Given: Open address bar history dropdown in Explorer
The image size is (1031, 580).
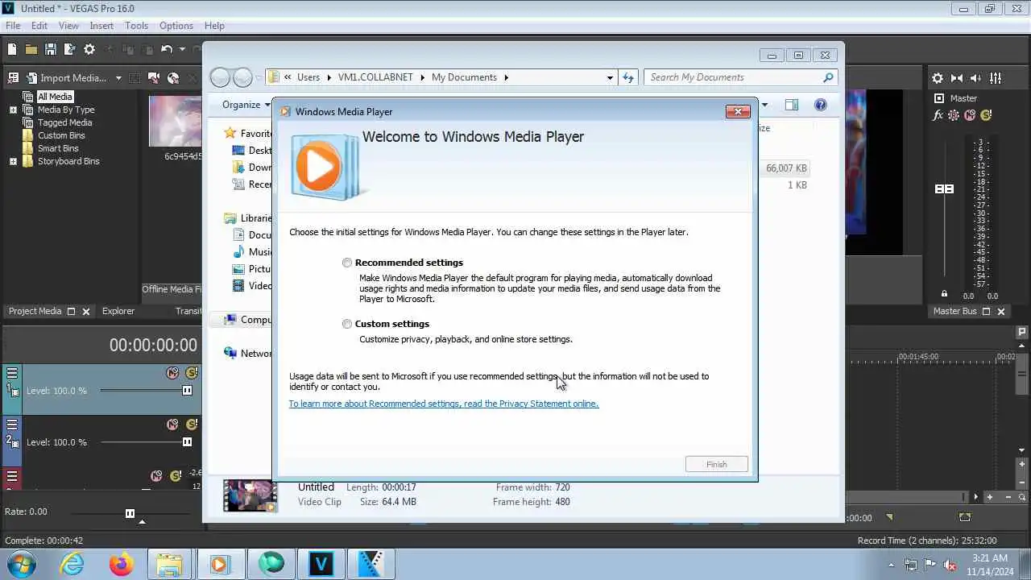Looking at the screenshot, I should 610,77.
